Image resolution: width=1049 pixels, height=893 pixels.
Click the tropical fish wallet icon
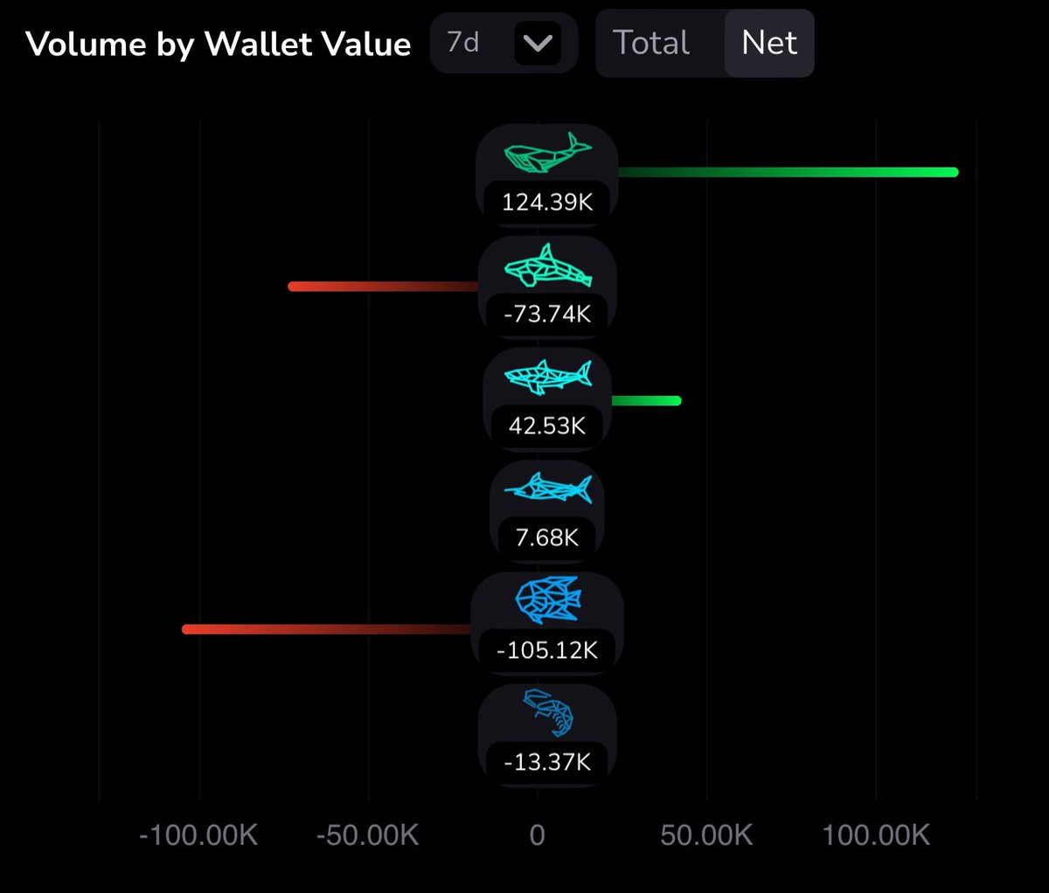[547, 599]
